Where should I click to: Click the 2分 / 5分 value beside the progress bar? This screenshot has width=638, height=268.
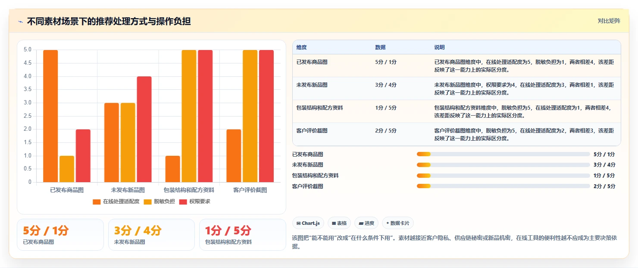click(604, 186)
